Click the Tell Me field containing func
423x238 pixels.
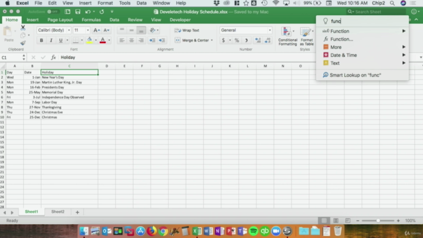pyautogui.click(x=362, y=21)
